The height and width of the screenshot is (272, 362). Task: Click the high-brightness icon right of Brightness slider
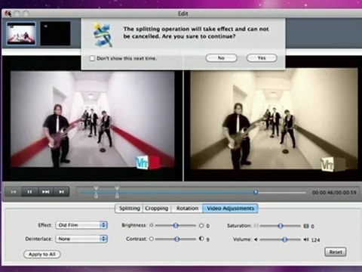point(201,226)
